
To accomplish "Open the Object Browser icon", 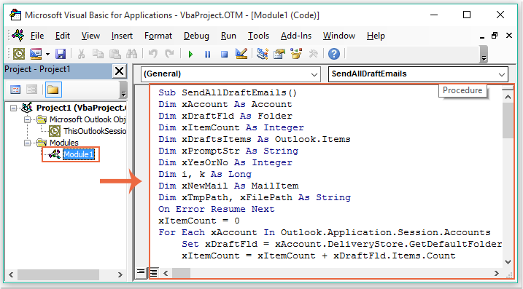I will tap(296, 54).
